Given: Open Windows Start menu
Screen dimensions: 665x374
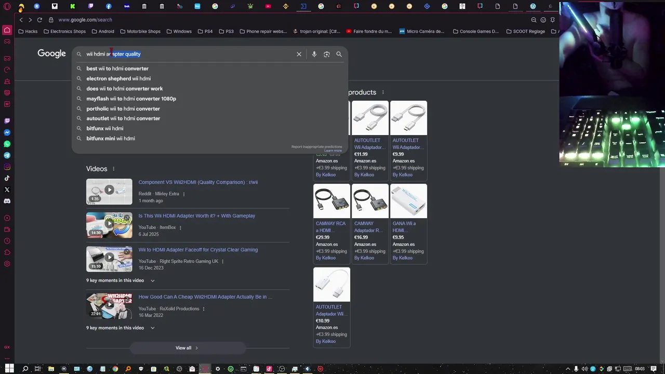Looking at the screenshot, I should click(x=9, y=369).
